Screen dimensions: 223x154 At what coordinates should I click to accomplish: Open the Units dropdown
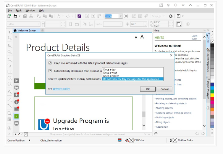(121, 24)
